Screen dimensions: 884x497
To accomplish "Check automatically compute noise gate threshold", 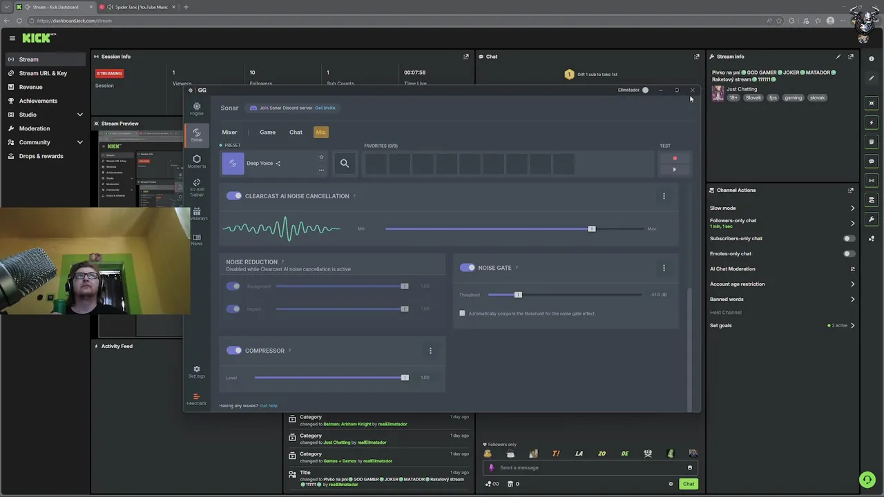I will (463, 313).
